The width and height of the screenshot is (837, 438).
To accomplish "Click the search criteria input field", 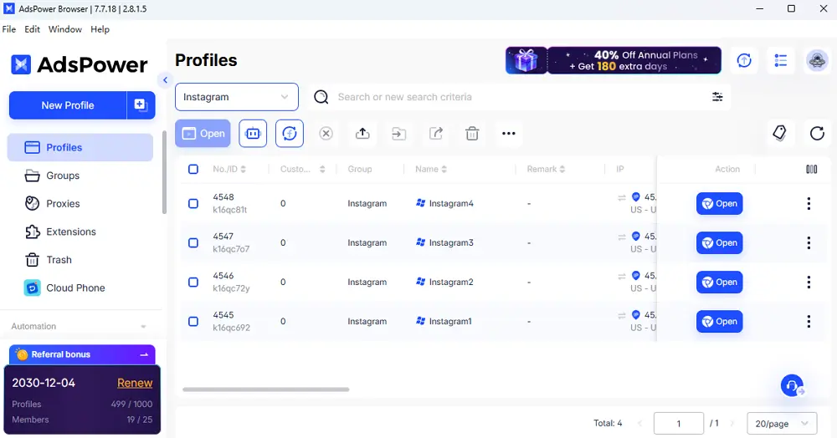I will tap(521, 97).
